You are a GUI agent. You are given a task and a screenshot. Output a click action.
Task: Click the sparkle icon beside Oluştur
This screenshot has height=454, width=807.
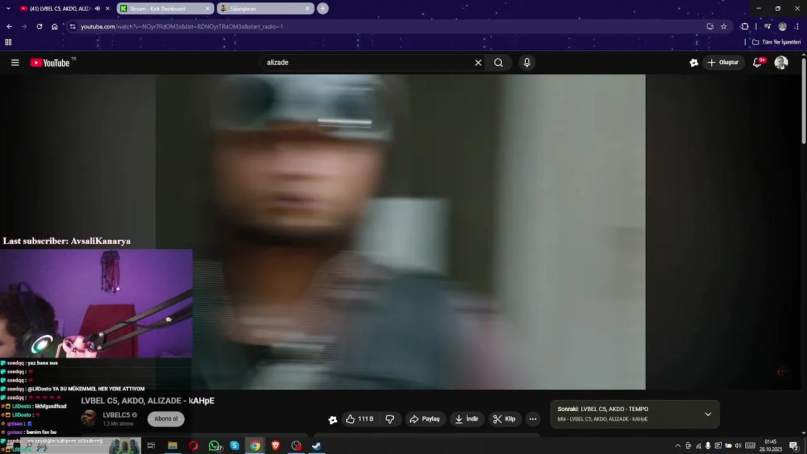click(694, 62)
